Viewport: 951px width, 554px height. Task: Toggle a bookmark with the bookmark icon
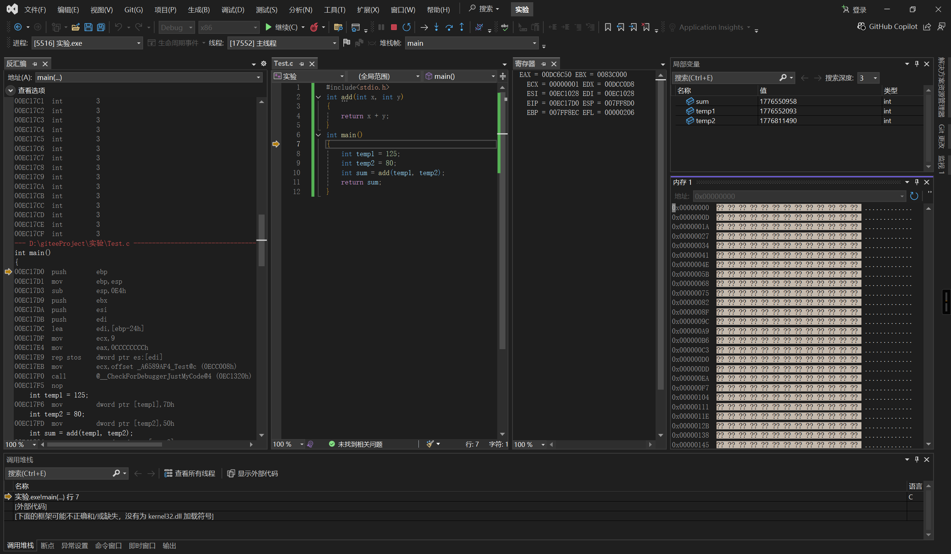click(608, 27)
